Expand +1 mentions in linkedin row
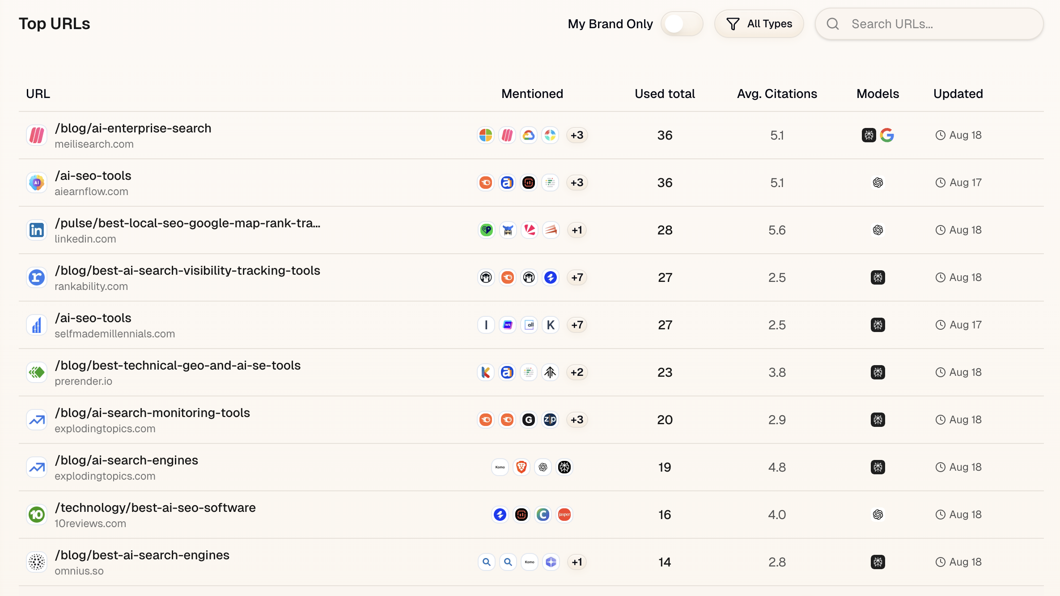The image size is (1060, 596). point(577,230)
